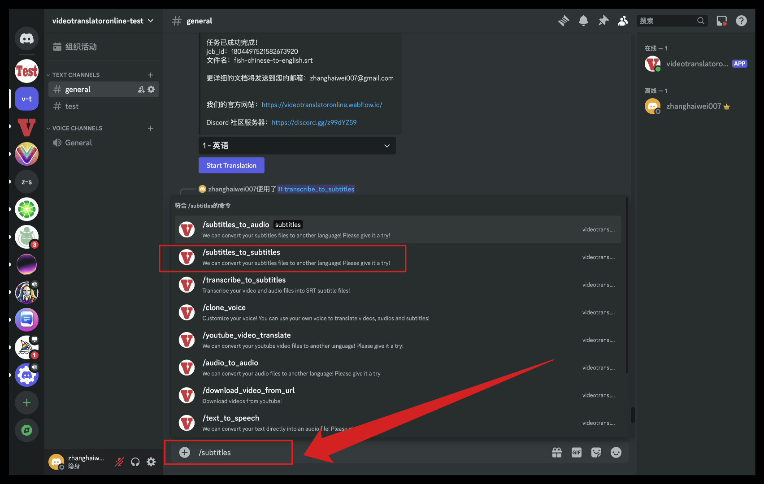764x484 pixels.
Task: Open the sailboat server icon
Action: click(x=26, y=347)
